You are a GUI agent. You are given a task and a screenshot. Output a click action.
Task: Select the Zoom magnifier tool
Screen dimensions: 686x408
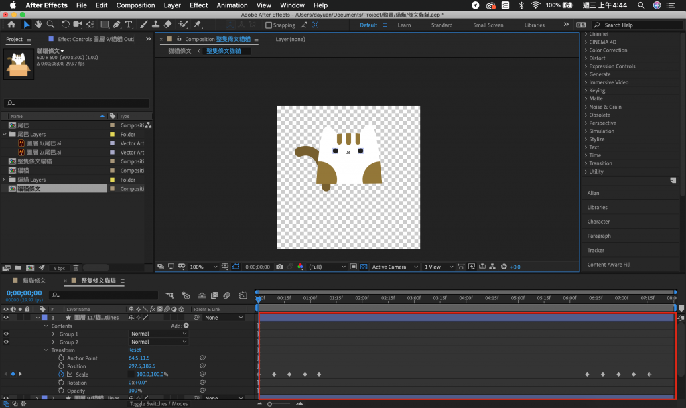pos(51,25)
